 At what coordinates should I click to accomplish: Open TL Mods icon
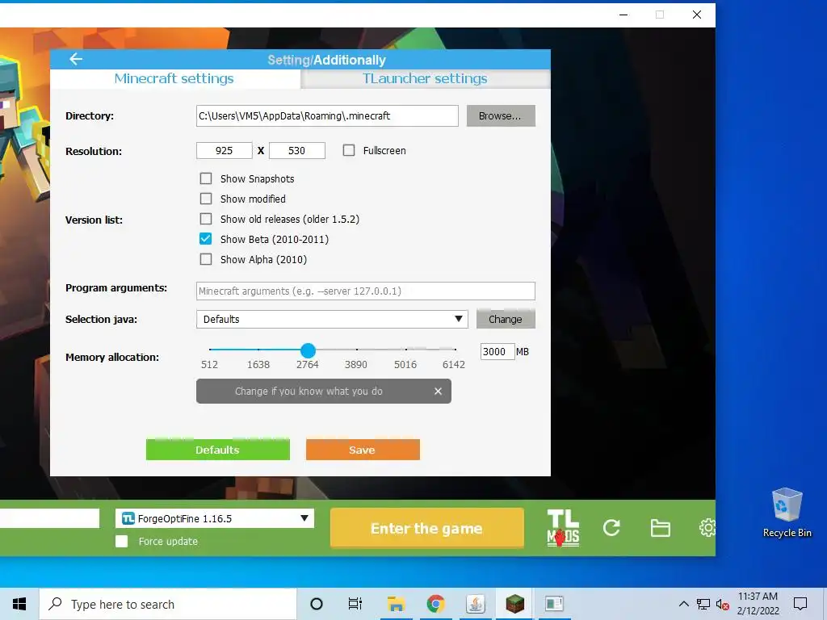[563, 528]
